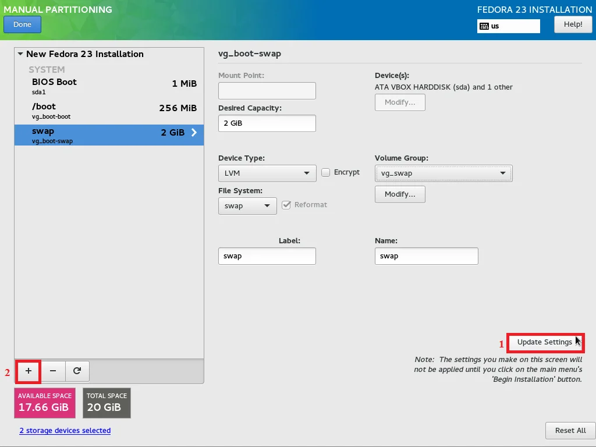Click the us keyboard layout indicator
The height and width of the screenshot is (447, 596).
[x=509, y=26]
